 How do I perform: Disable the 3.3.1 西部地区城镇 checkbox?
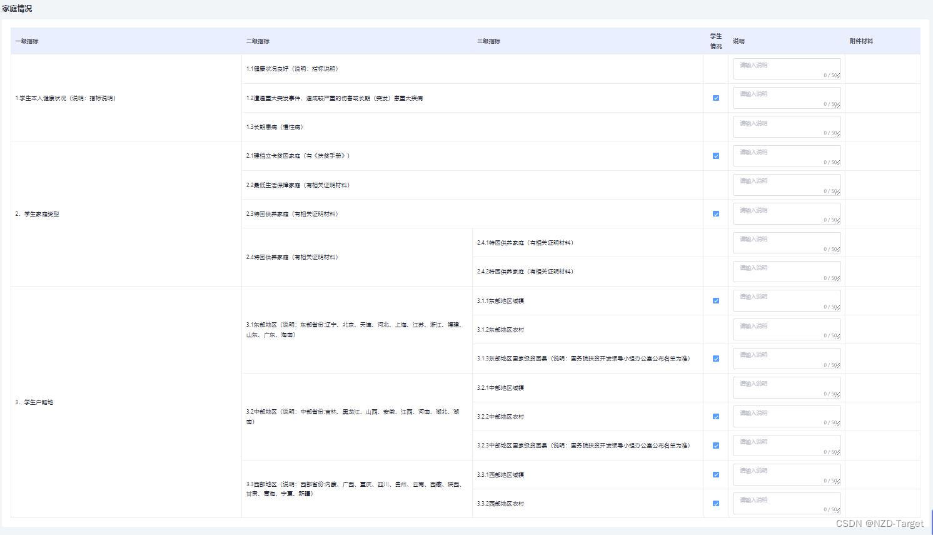coord(716,474)
